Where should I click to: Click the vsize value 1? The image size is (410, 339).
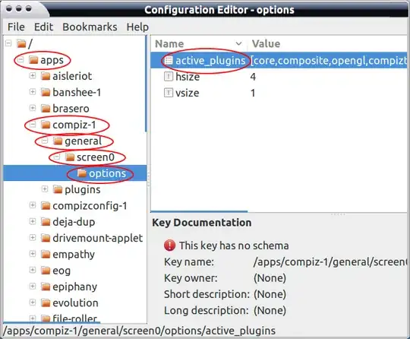click(x=253, y=93)
